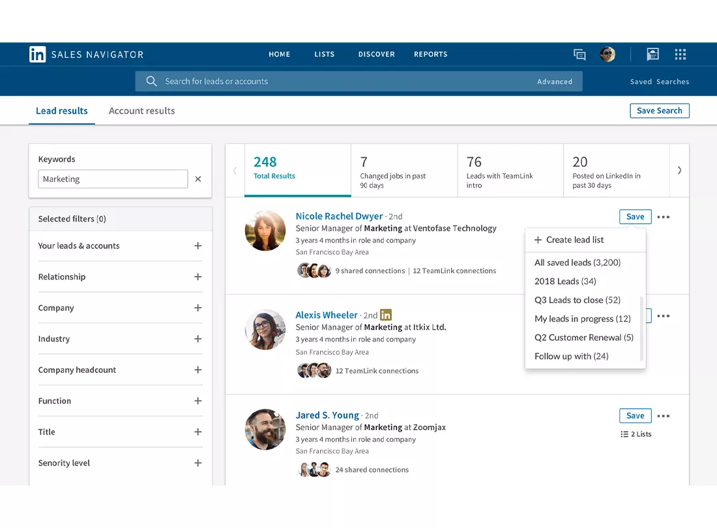
Task: Click Alexis Wheeler's LinkedIn premium badge
Action: pos(385,315)
